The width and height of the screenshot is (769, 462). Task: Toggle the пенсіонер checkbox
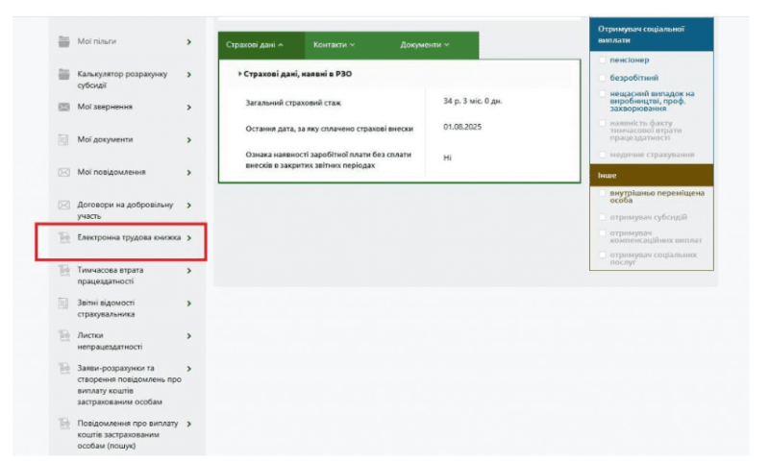point(603,61)
